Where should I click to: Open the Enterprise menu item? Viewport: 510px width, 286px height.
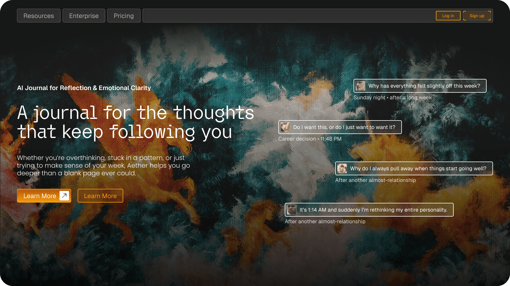pos(84,16)
